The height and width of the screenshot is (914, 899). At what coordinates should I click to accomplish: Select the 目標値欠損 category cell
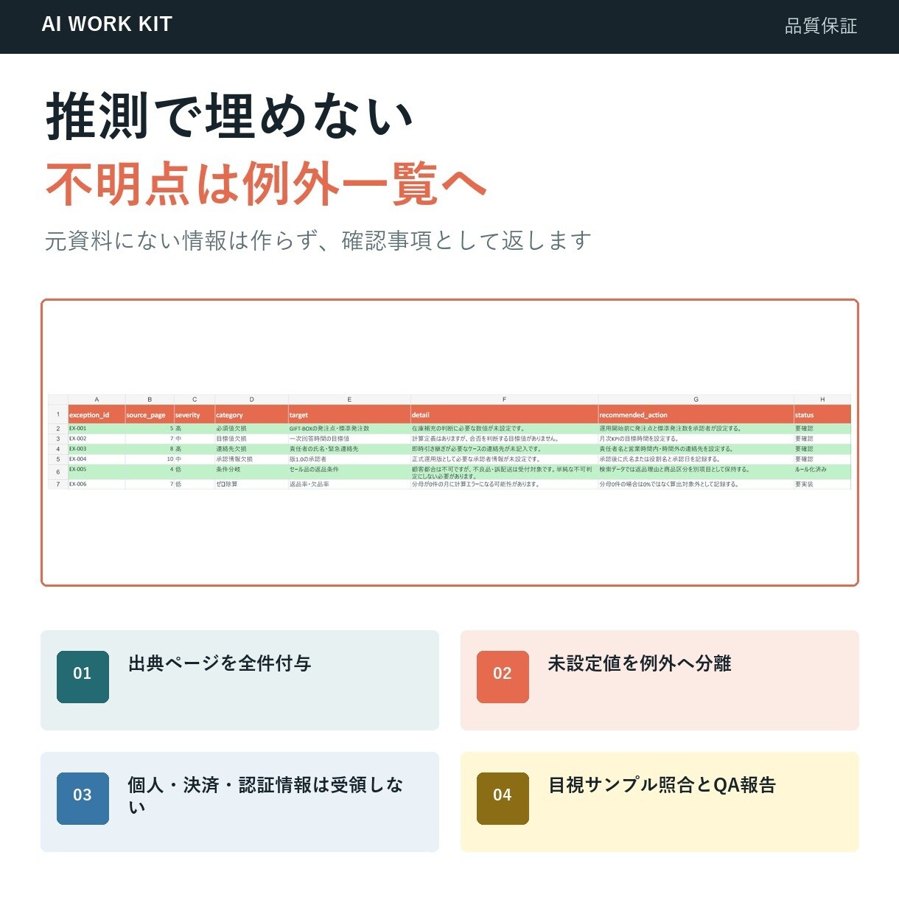coord(251,439)
